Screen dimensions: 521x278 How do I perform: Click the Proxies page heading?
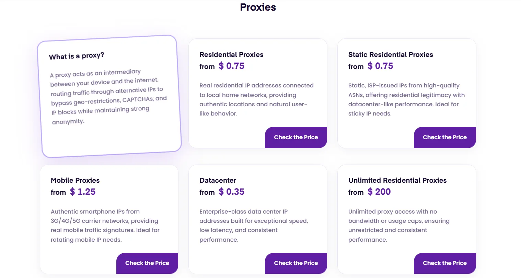[258, 7]
